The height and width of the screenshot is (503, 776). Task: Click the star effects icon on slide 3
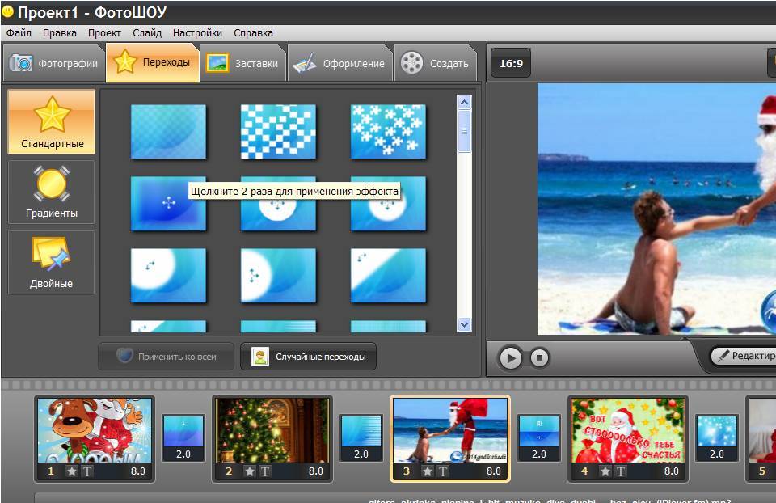pyautogui.click(x=428, y=471)
